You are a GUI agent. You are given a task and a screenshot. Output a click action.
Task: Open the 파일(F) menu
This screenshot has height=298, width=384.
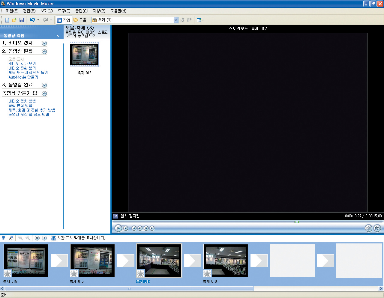[12, 11]
